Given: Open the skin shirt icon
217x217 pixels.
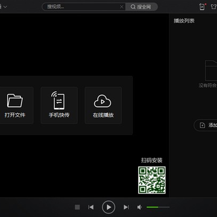Looking at the screenshot, I should point(214,7).
